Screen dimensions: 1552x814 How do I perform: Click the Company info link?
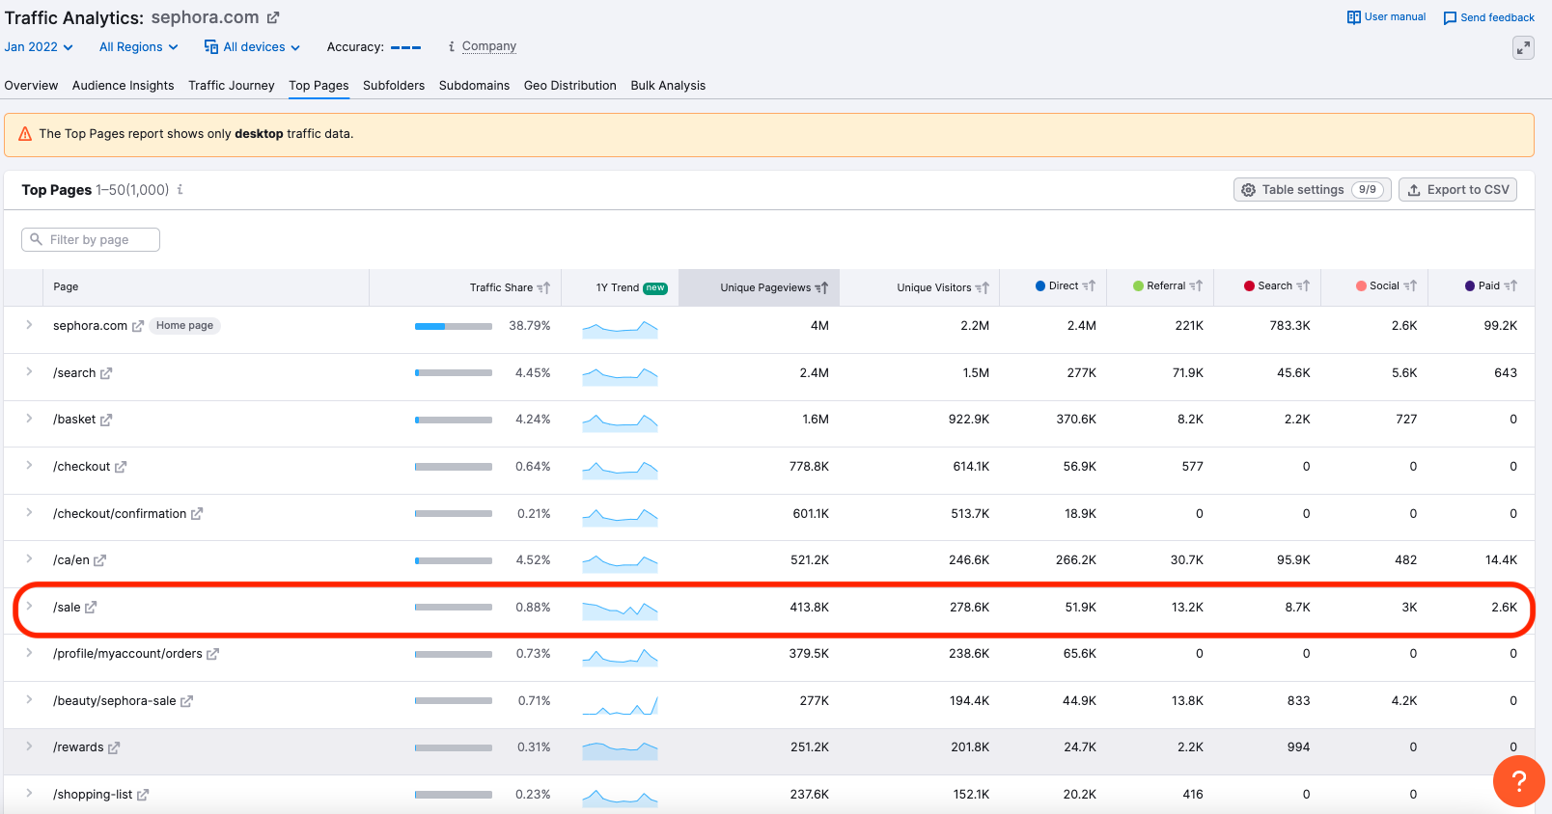tap(489, 46)
